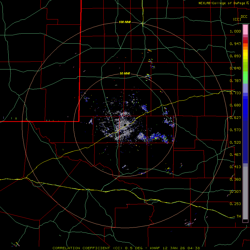The image size is (250, 250).
Task: Select the 0.413 value on the color scale
Action: [x=235, y=167]
